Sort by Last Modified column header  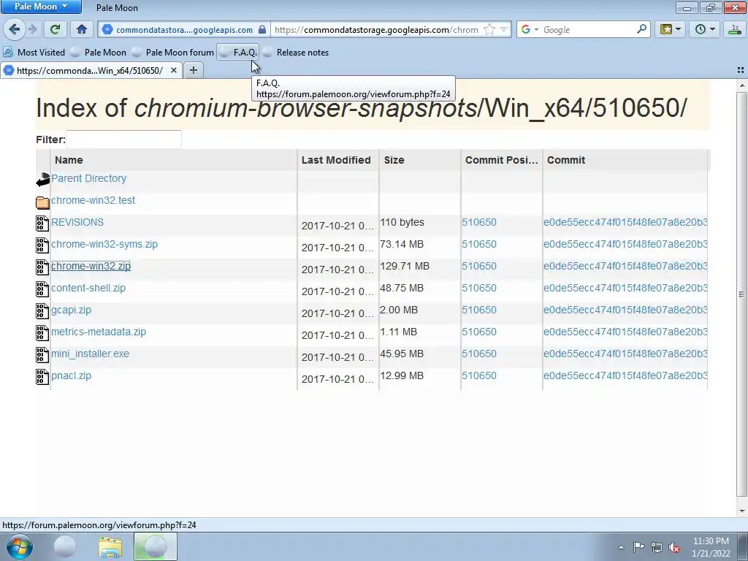pos(336,160)
